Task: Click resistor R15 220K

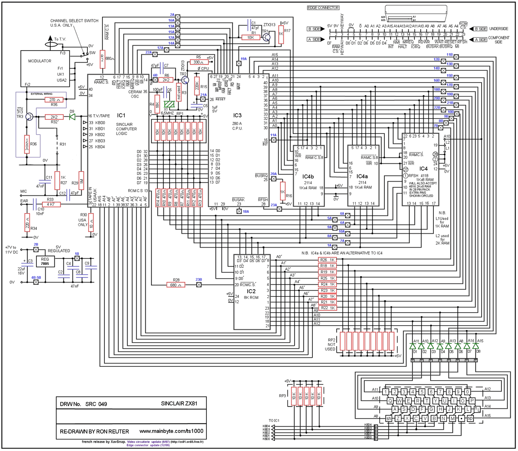Action: click(x=197, y=85)
